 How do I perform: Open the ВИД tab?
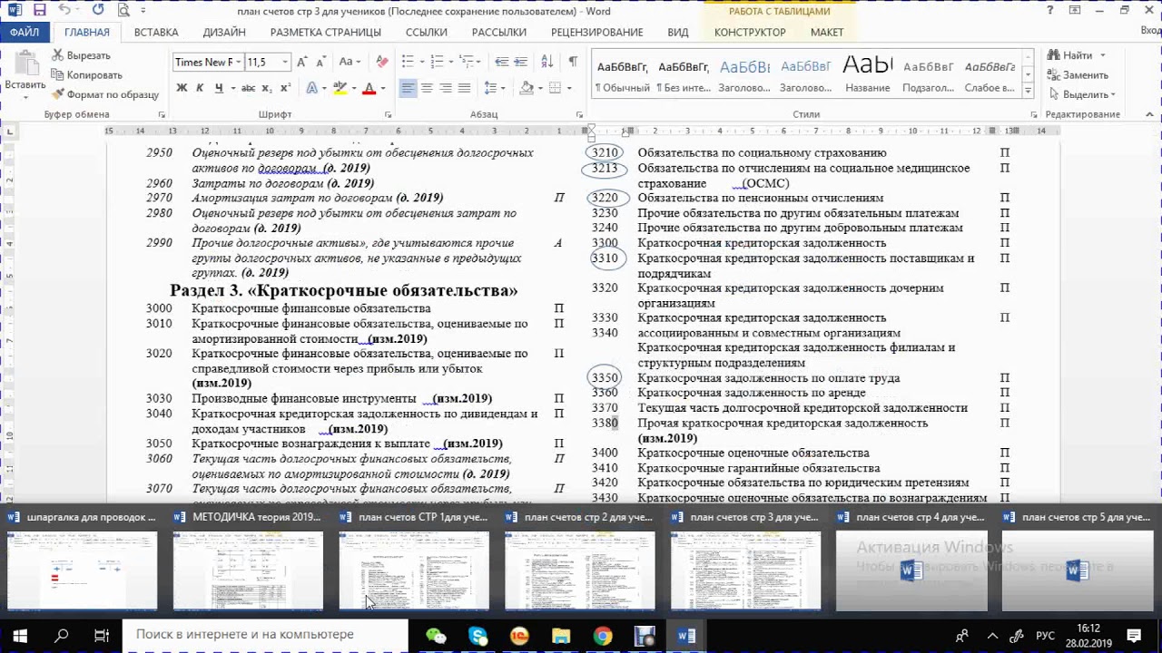point(678,32)
